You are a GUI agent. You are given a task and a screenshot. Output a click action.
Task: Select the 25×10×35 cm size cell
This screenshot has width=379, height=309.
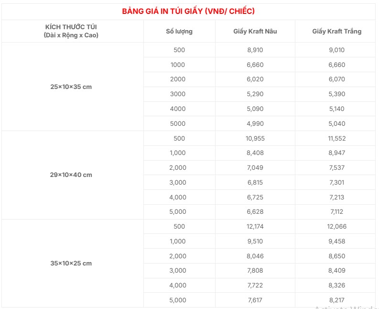71,87
